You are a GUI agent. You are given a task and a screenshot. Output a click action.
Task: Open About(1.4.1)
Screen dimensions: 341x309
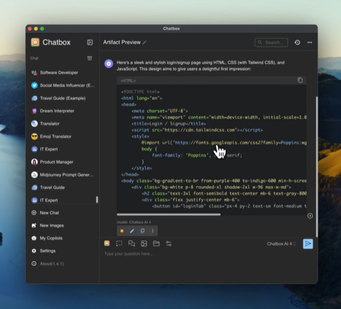(62, 264)
